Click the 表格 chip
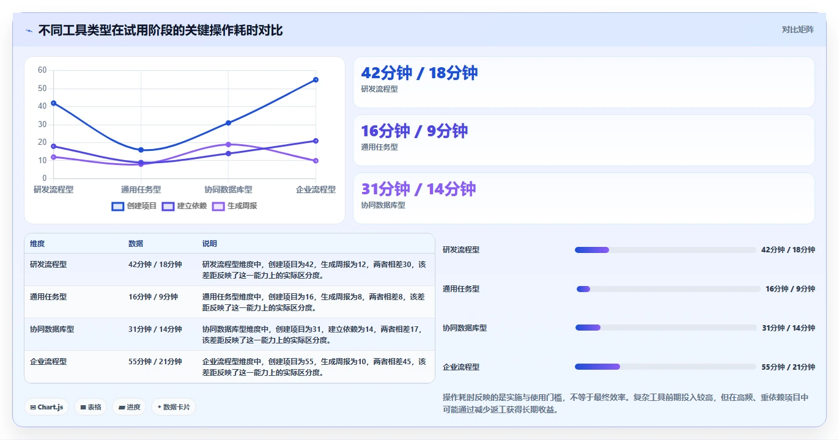The width and height of the screenshot is (839, 440). pyautogui.click(x=91, y=407)
